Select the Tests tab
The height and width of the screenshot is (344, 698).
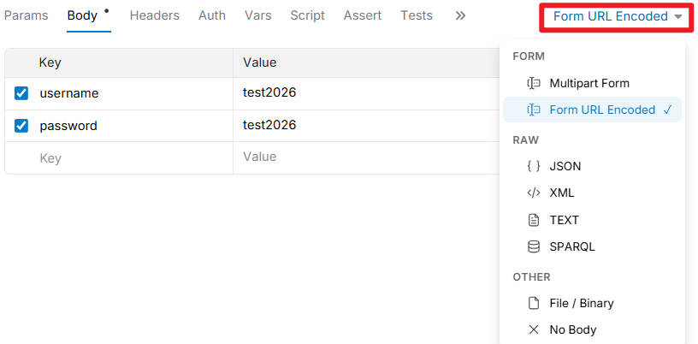(417, 15)
